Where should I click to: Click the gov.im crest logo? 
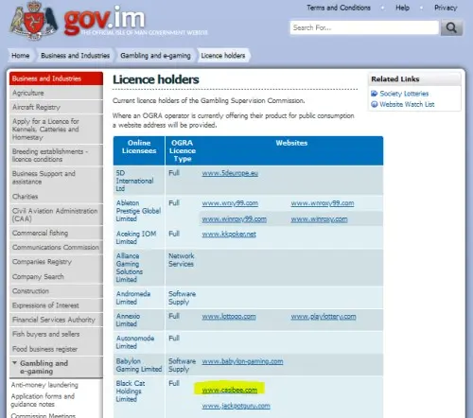coord(34,21)
